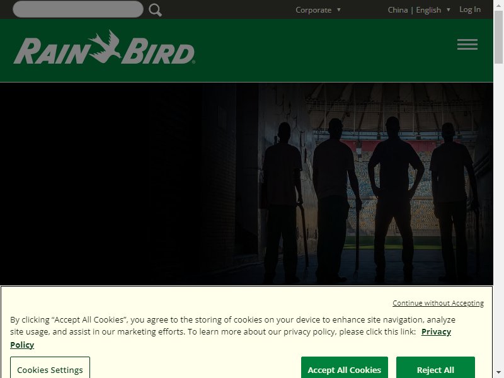Choose Continue without Accepting
The height and width of the screenshot is (378, 504).
point(438,303)
